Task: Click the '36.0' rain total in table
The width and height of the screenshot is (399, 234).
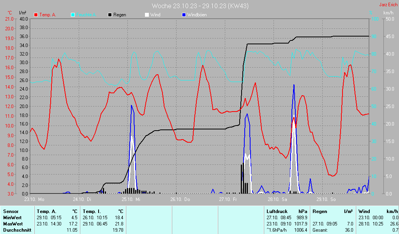Action: pyautogui.click(x=349, y=230)
